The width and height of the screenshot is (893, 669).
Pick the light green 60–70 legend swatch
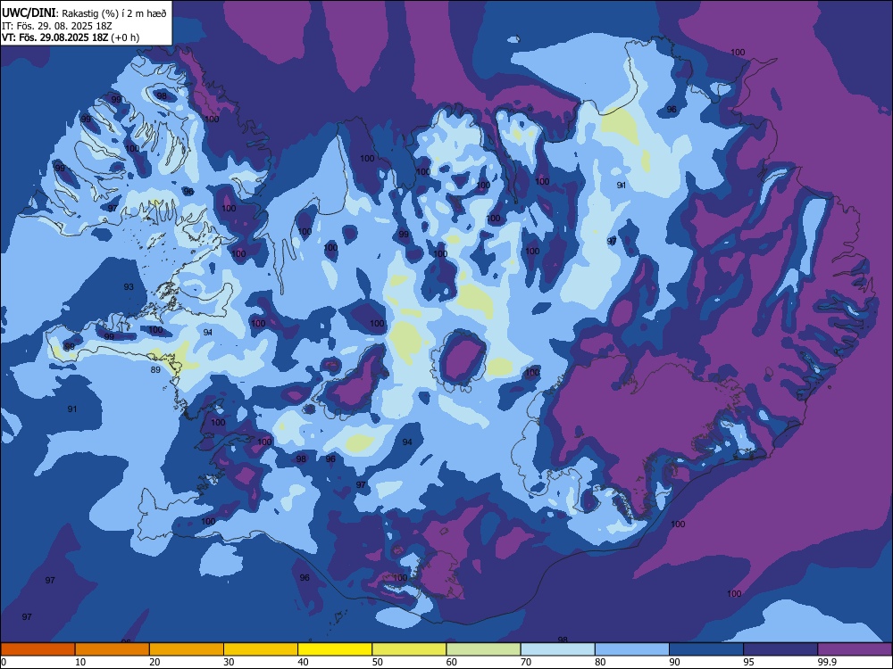483,649
